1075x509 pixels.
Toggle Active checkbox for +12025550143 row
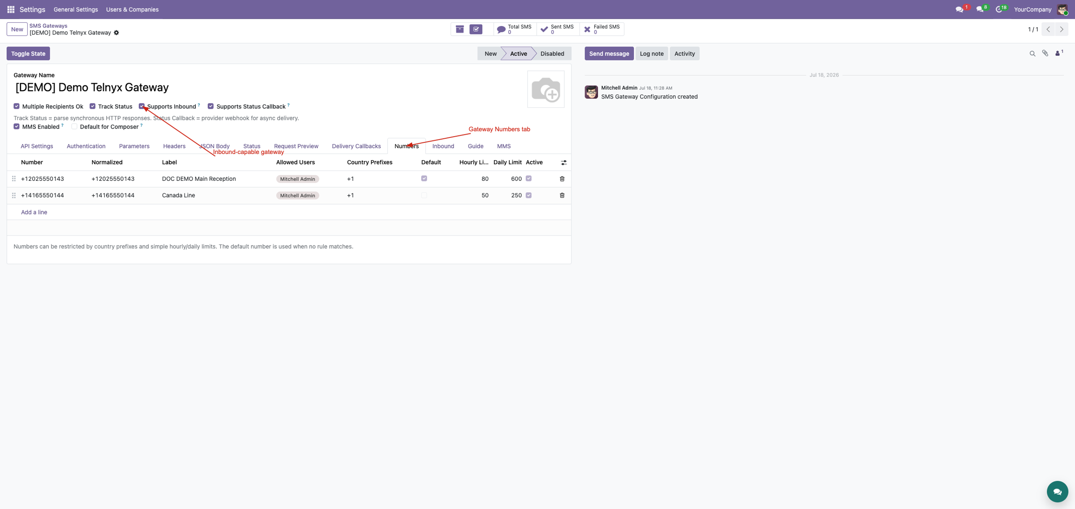tap(529, 178)
